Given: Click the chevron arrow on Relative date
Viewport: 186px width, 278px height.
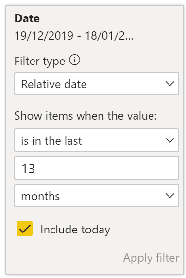Looking at the screenshot, I should pyautogui.click(x=170, y=83).
